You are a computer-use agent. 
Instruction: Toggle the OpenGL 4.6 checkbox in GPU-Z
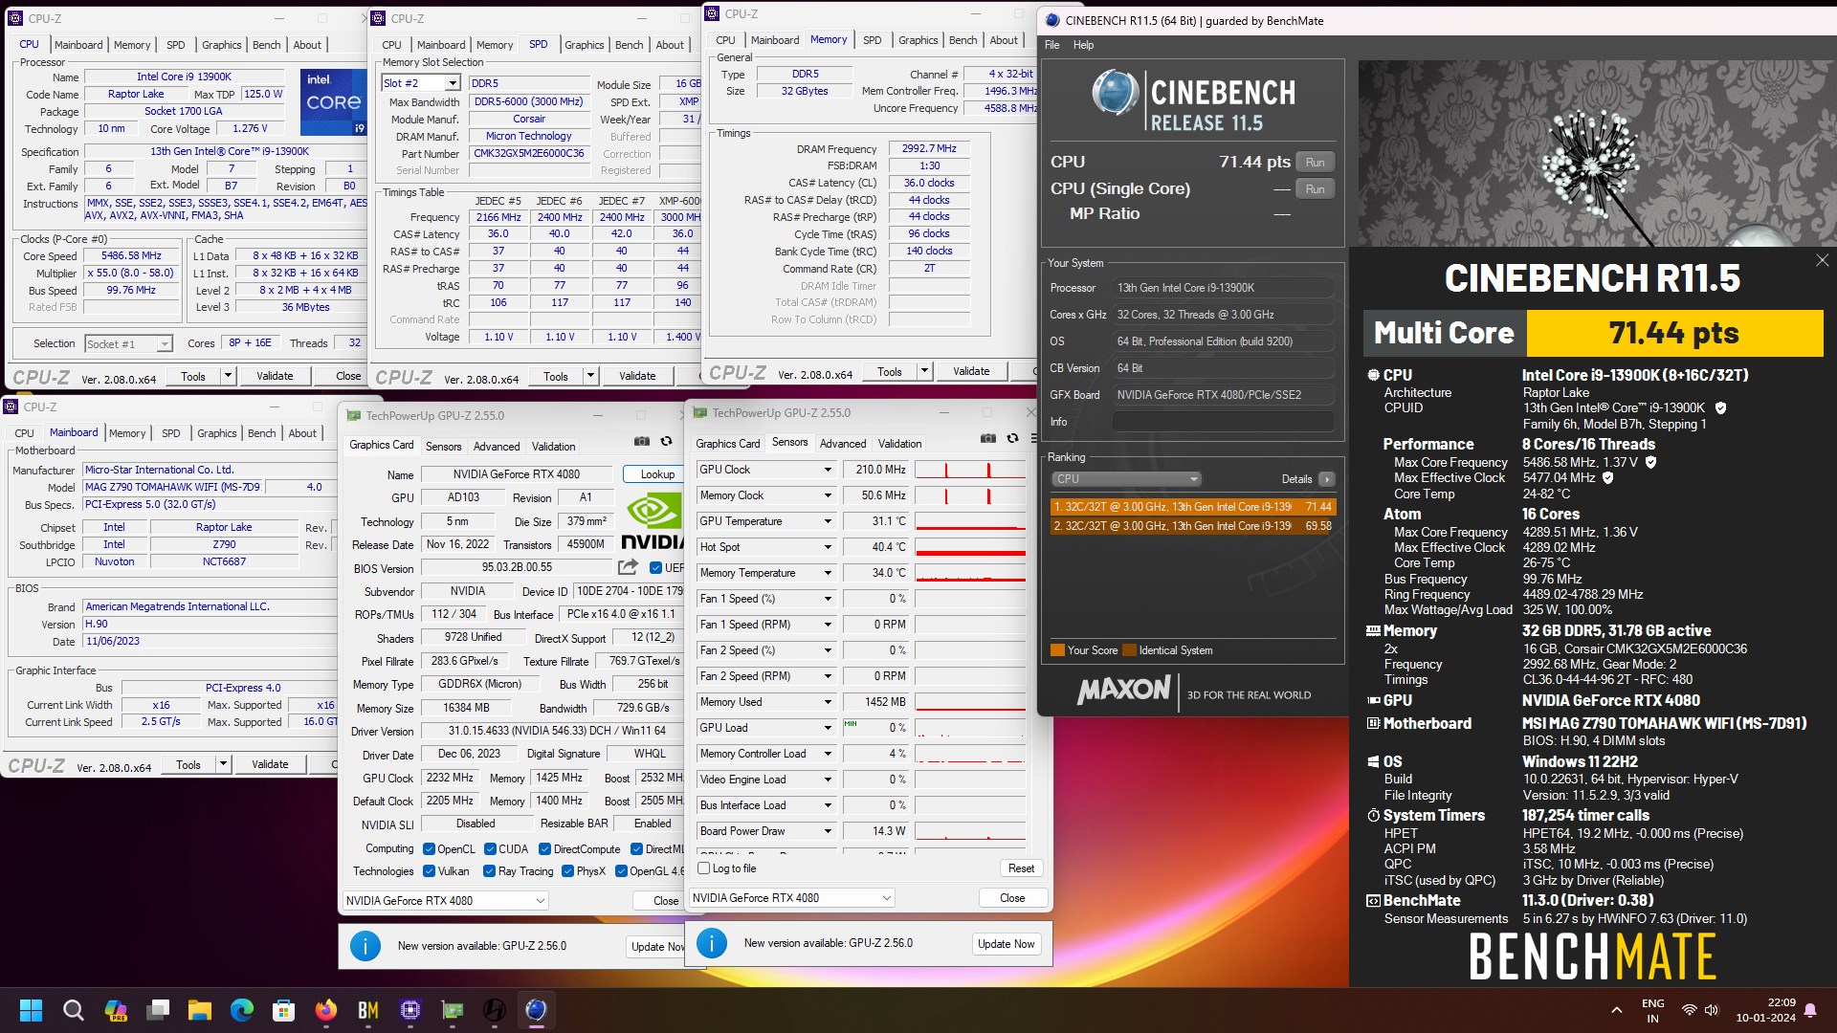pyautogui.click(x=621, y=871)
